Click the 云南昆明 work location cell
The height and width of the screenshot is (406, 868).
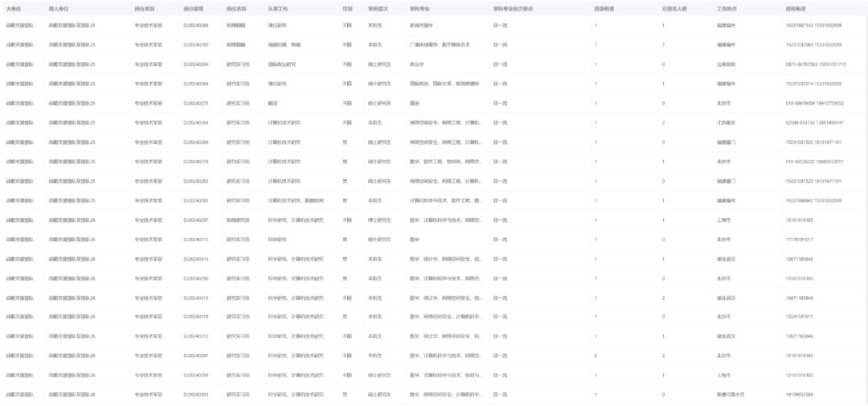click(x=727, y=64)
